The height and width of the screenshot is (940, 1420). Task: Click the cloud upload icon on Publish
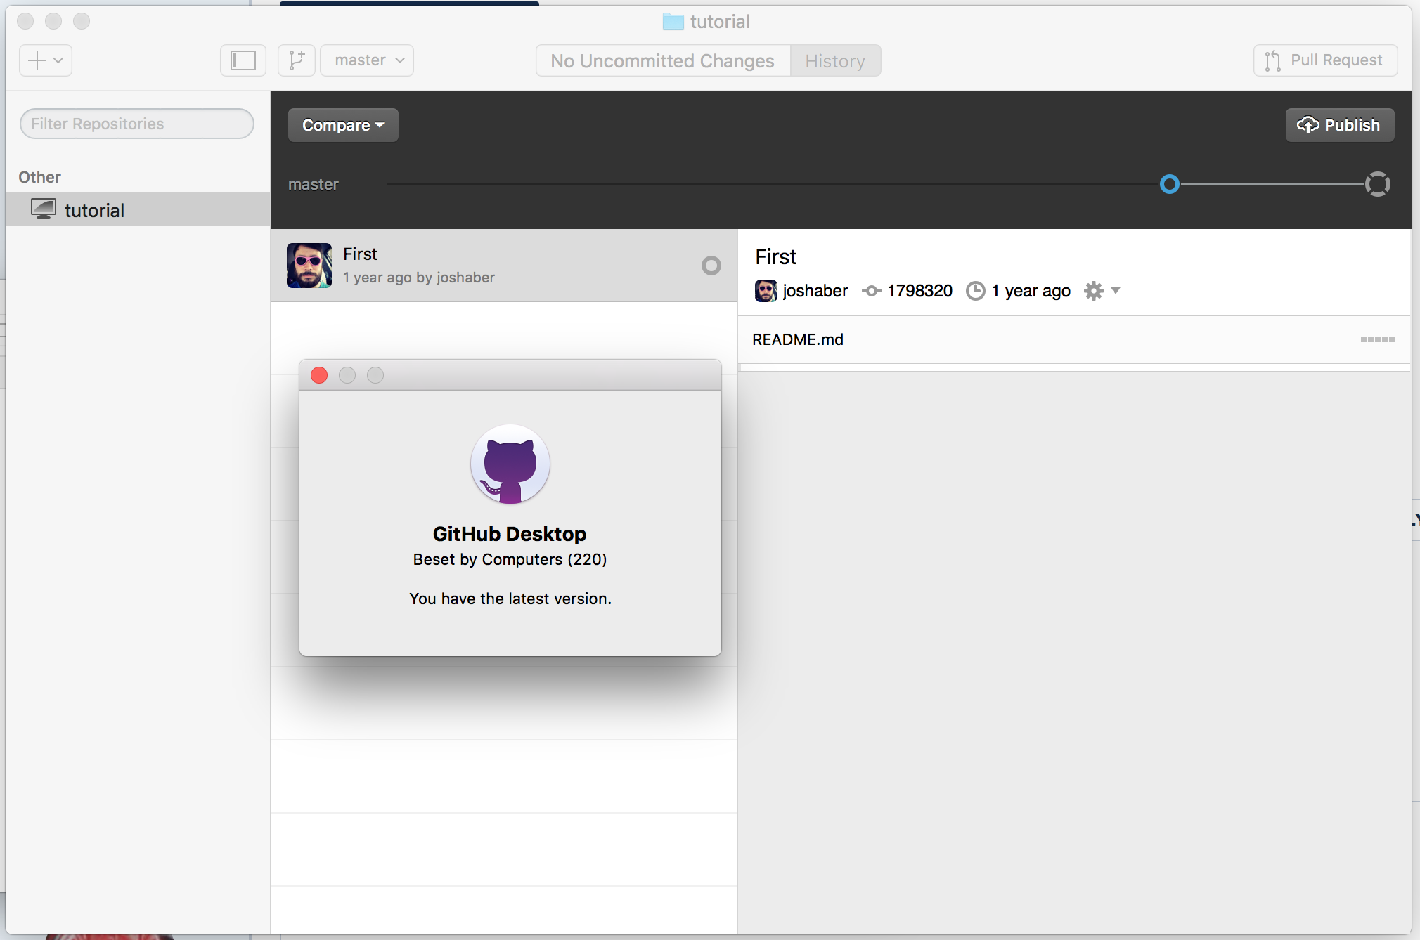(1308, 125)
